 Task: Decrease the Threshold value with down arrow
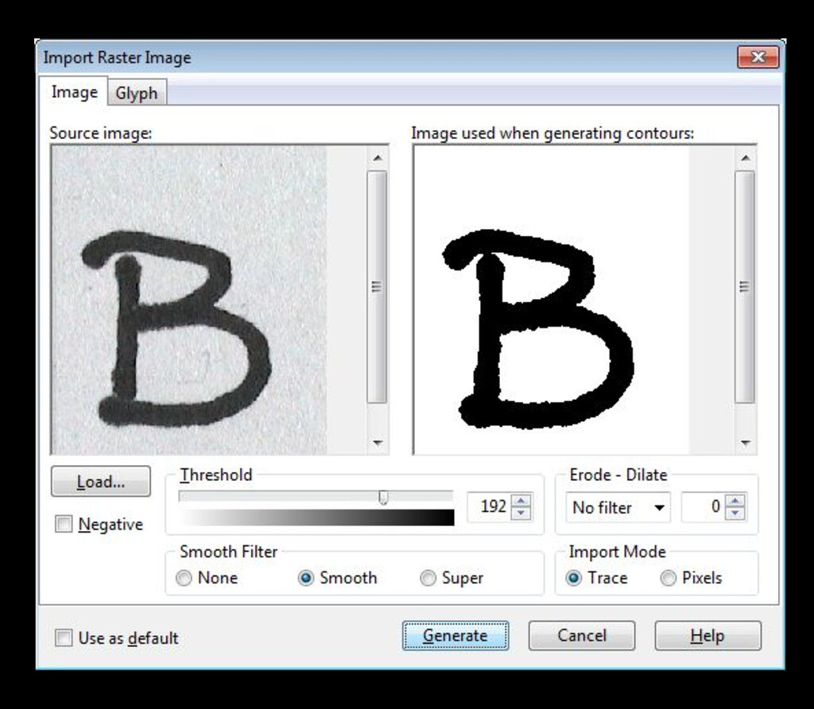521,513
